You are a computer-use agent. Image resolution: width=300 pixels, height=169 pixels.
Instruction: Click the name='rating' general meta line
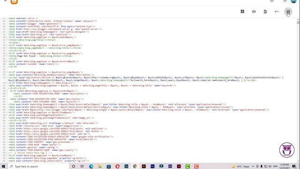click(33, 147)
